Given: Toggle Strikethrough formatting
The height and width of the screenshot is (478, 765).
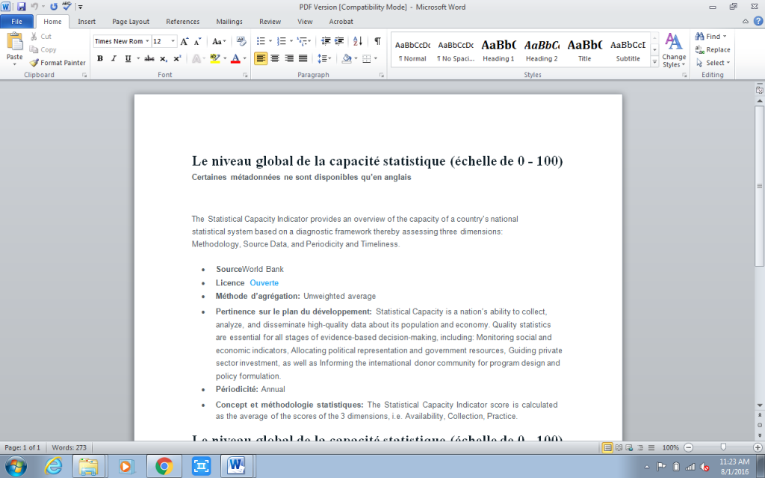Looking at the screenshot, I should (x=149, y=58).
